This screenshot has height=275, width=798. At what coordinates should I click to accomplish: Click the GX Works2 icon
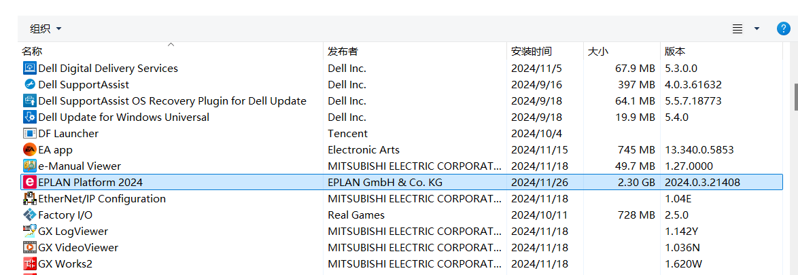click(x=29, y=264)
